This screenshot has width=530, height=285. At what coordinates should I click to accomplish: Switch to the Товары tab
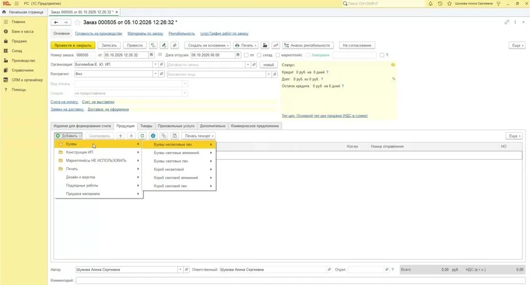point(146,126)
